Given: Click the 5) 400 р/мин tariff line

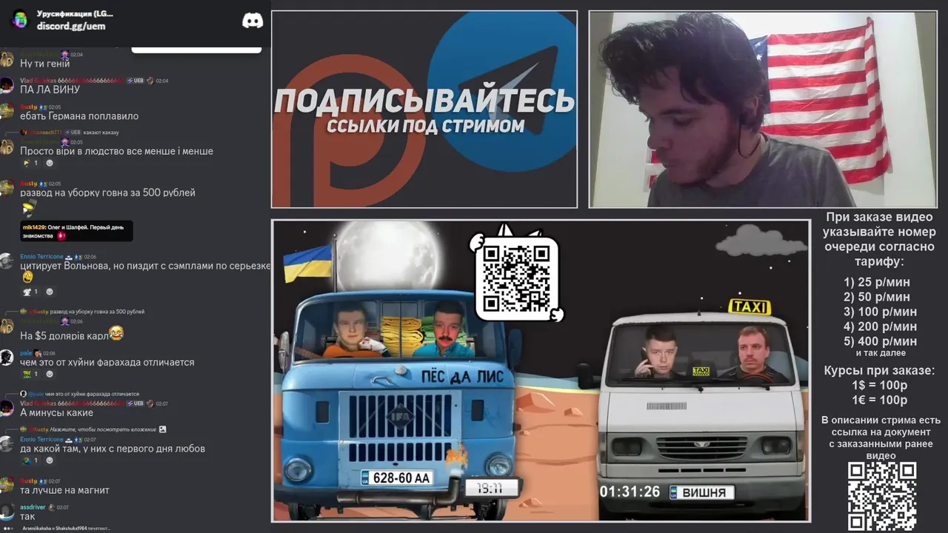Looking at the screenshot, I should point(880,341).
